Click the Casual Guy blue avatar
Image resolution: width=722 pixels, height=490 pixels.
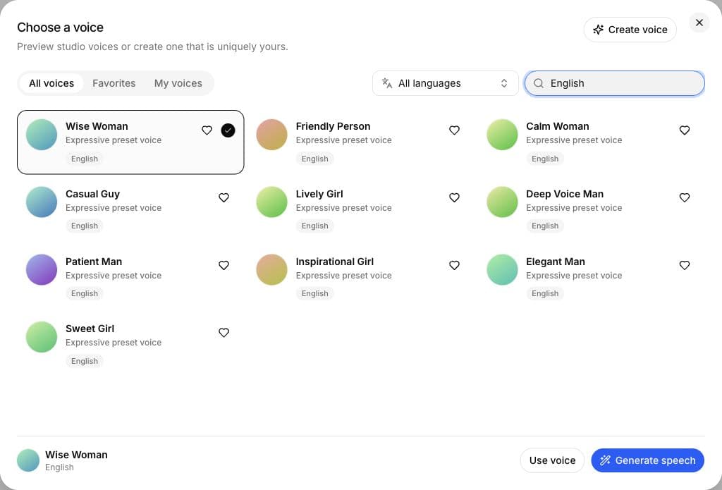pos(42,202)
